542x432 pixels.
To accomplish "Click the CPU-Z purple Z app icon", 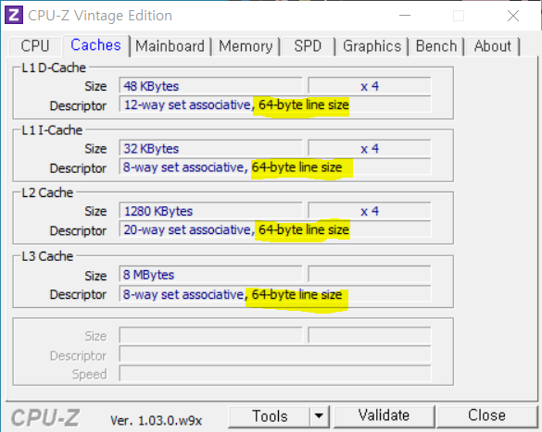I will pyautogui.click(x=14, y=16).
